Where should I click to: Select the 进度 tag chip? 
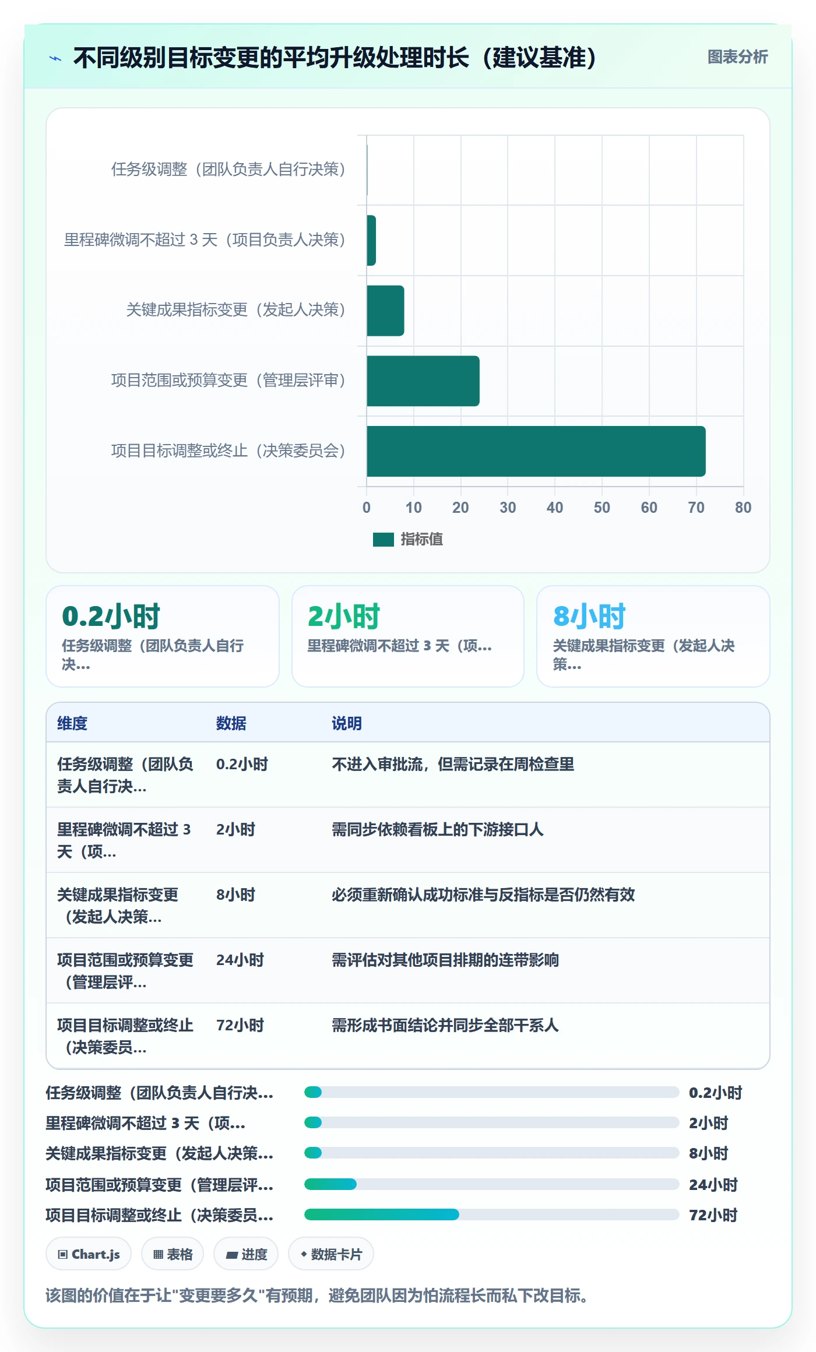click(246, 1254)
